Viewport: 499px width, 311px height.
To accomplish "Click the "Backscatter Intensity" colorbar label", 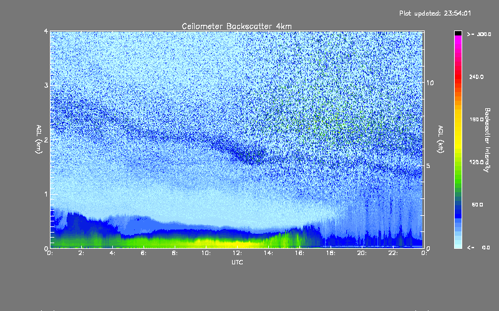I will 487,140.
